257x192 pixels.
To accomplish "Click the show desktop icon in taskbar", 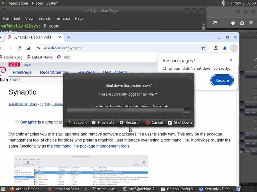I will coord(3,189).
